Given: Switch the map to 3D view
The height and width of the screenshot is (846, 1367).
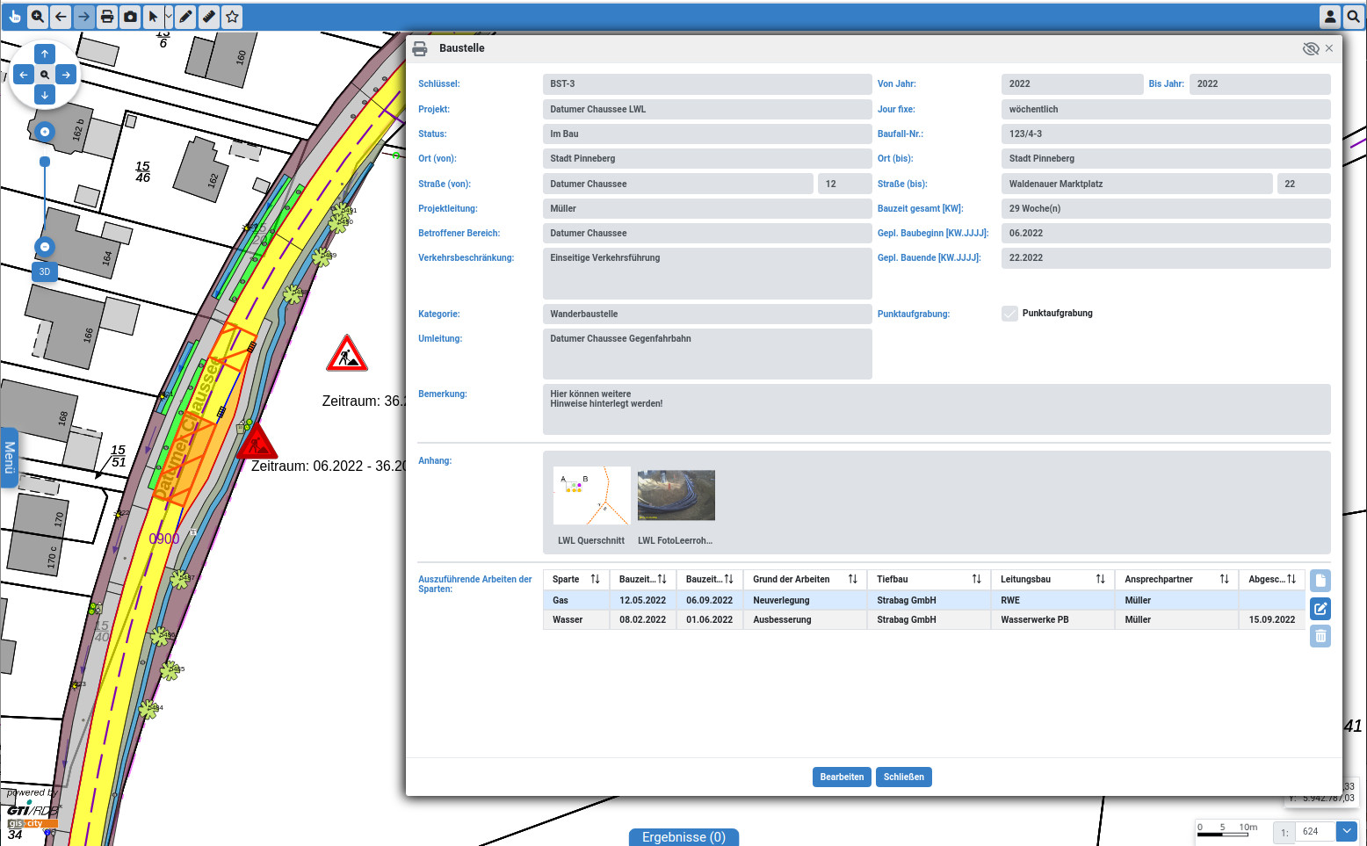Looking at the screenshot, I should pyautogui.click(x=45, y=271).
